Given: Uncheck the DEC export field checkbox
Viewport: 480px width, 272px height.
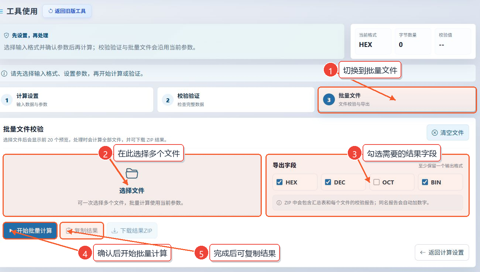Looking at the screenshot, I should (x=328, y=182).
